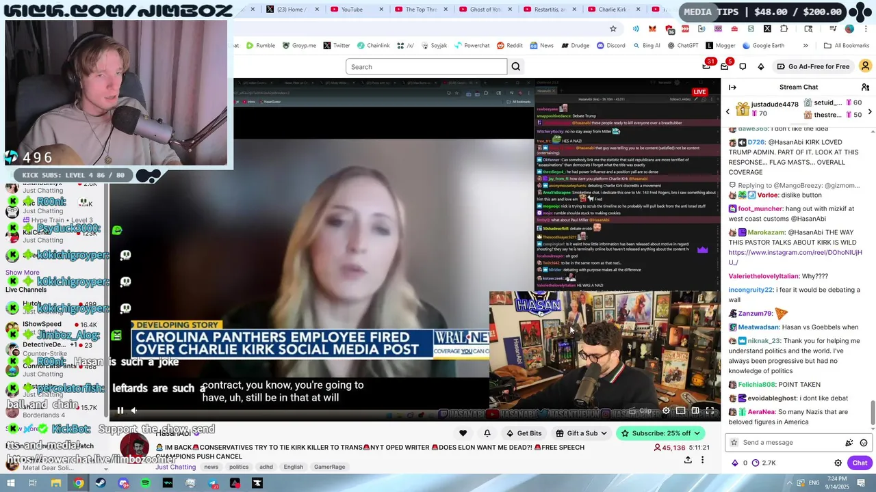The image size is (876, 492).
Task: Open the Chrome extensions puzzle icon
Action: click(784, 29)
